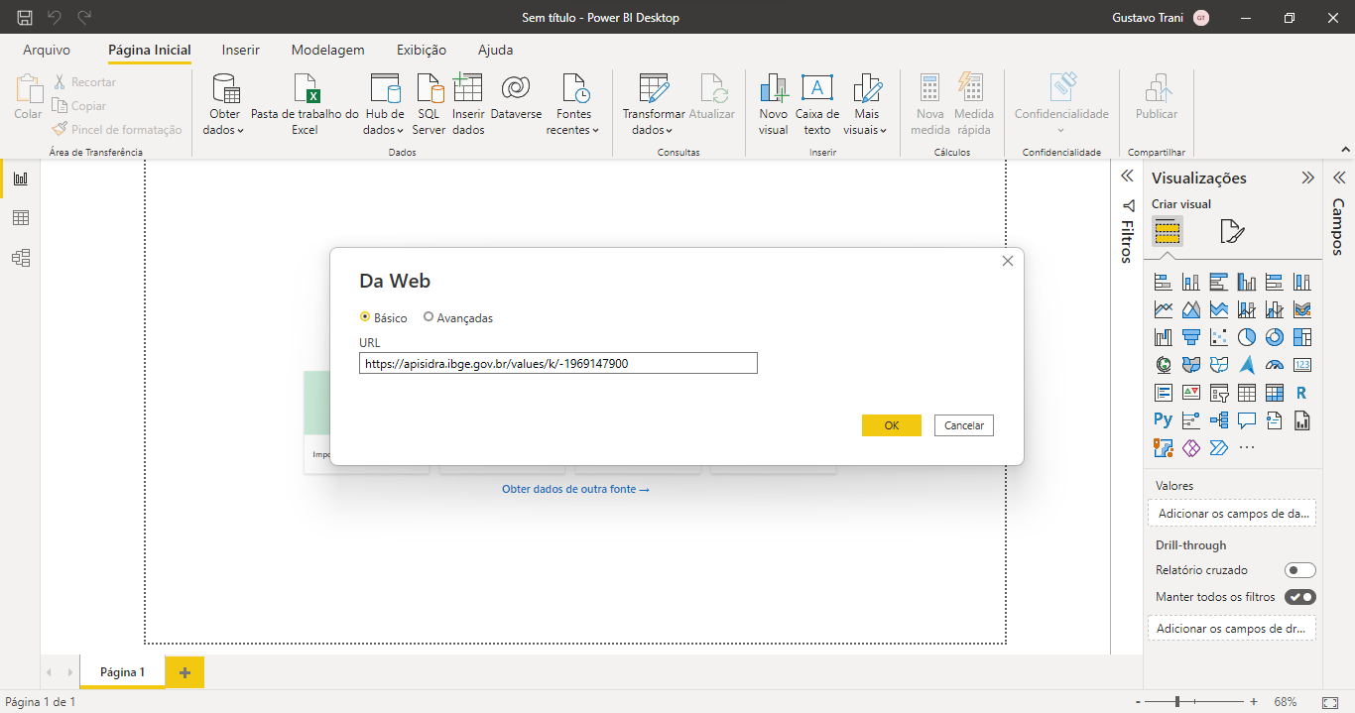The width and height of the screenshot is (1355, 713).
Task: Select the Power Automate visual
Action: [1219, 448]
